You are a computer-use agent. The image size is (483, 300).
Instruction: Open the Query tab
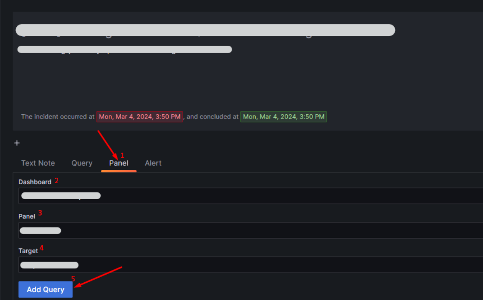(82, 163)
